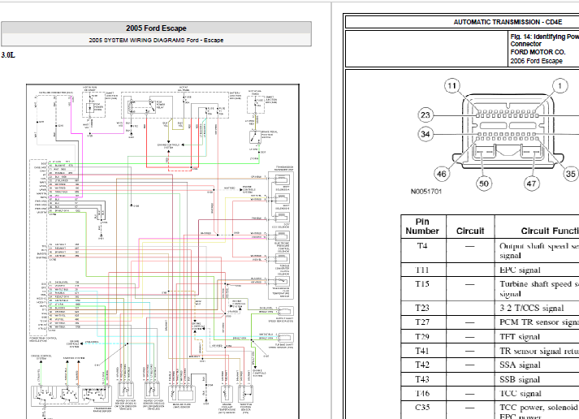Click the "Turbine shaft speed" function cell

537,289
